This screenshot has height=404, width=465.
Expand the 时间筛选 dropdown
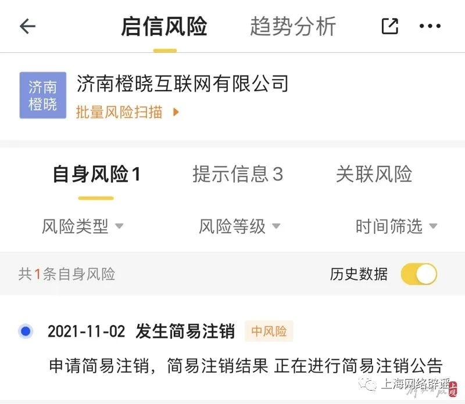(x=396, y=226)
